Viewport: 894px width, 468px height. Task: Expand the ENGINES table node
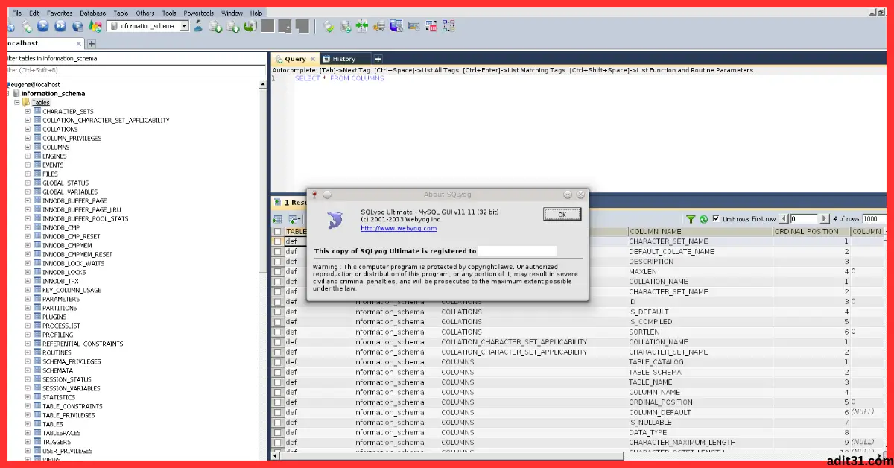28,156
